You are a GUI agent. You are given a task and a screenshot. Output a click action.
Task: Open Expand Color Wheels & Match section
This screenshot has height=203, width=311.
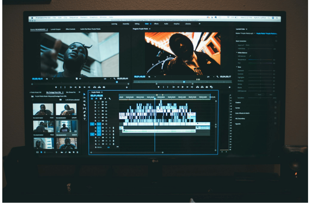(242, 113)
